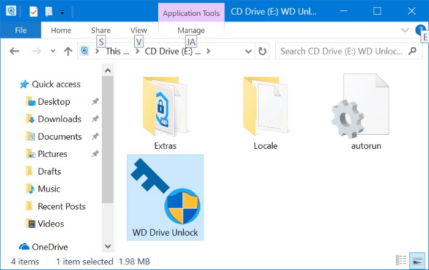Select Quick access in the navigation pane
This screenshot has width=429, height=270.
(x=50, y=84)
